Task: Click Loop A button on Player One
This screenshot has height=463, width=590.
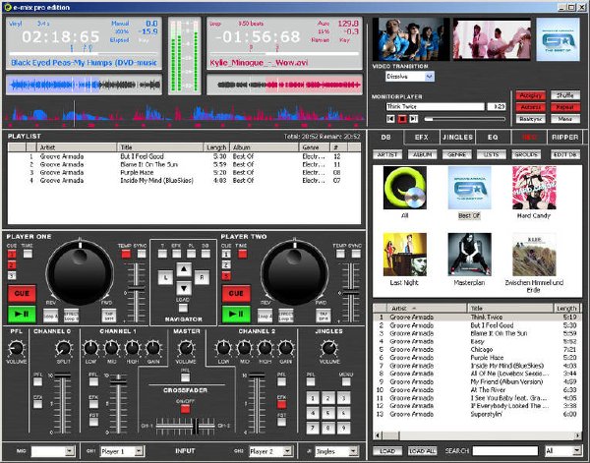Action: [50, 316]
